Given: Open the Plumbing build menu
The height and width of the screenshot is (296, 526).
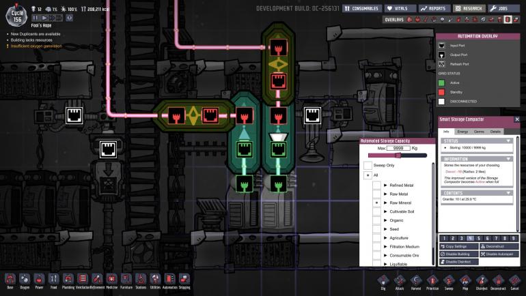Looking at the screenshot, I should (68, 279).
